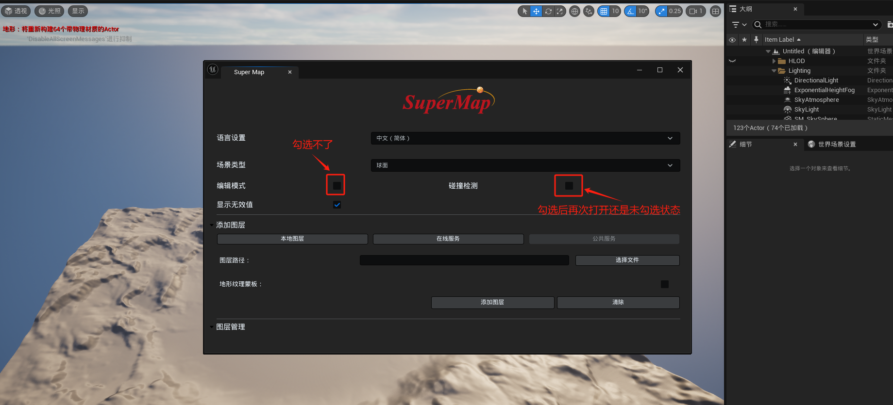Check the 地形纹理蒙板 checkbox

tap(665, 284)
